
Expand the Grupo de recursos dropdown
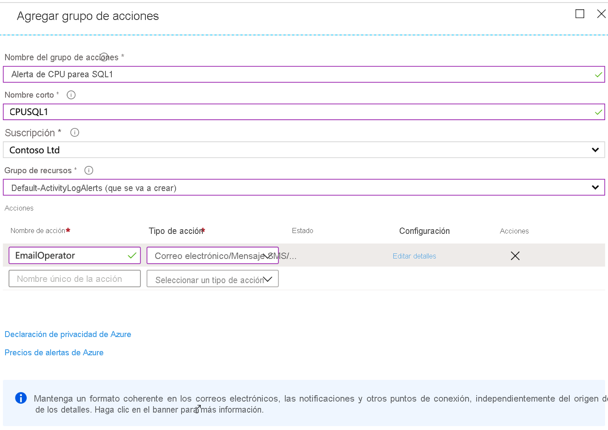(x=304, y=188)
